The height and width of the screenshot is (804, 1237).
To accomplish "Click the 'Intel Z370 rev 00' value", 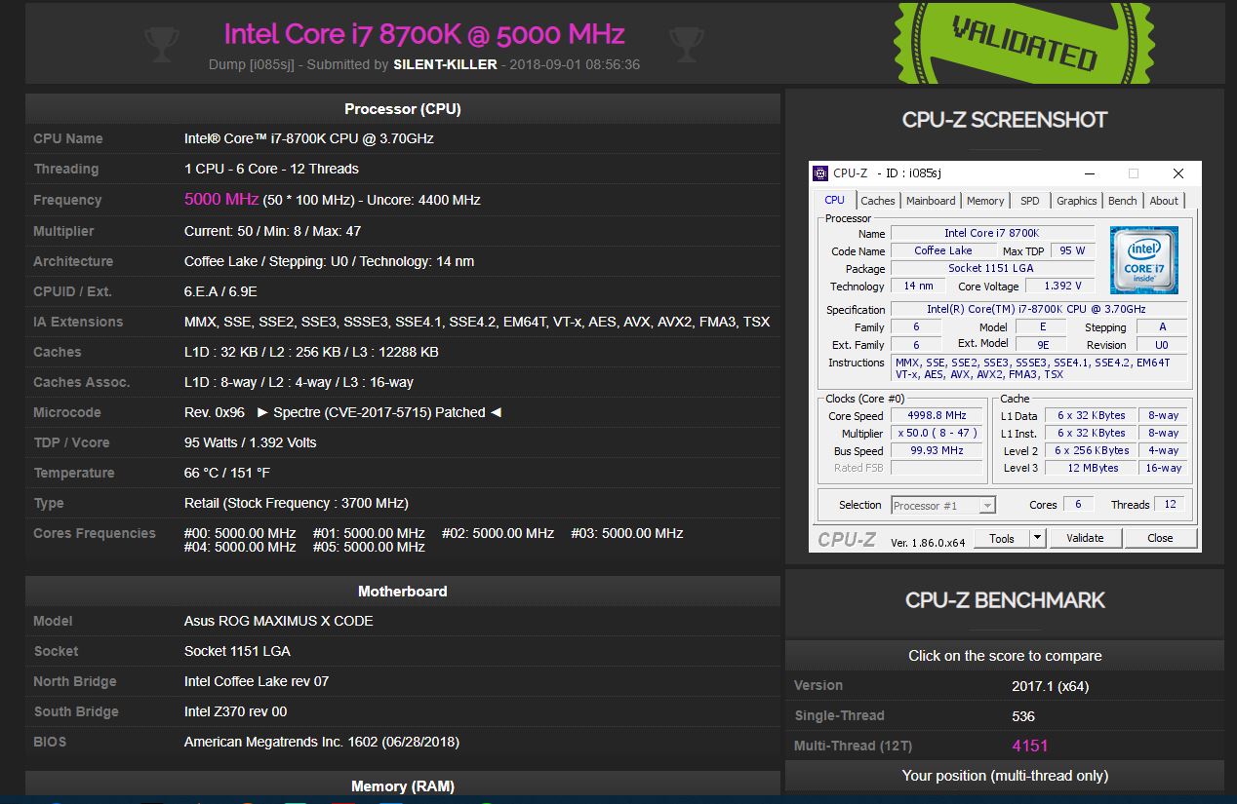I will click(x=235, y=711).
